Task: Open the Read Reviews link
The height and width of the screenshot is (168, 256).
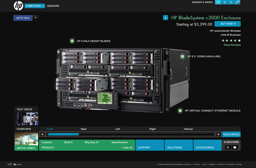Action: pos(232,45)
